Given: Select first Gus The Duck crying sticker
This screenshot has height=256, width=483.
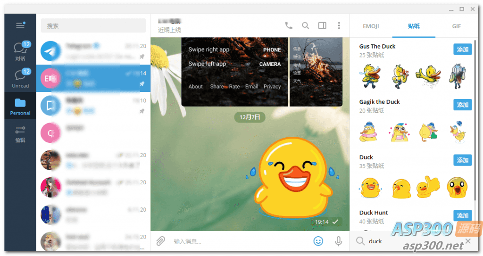Looking at the screenshot, I should 370,76.
